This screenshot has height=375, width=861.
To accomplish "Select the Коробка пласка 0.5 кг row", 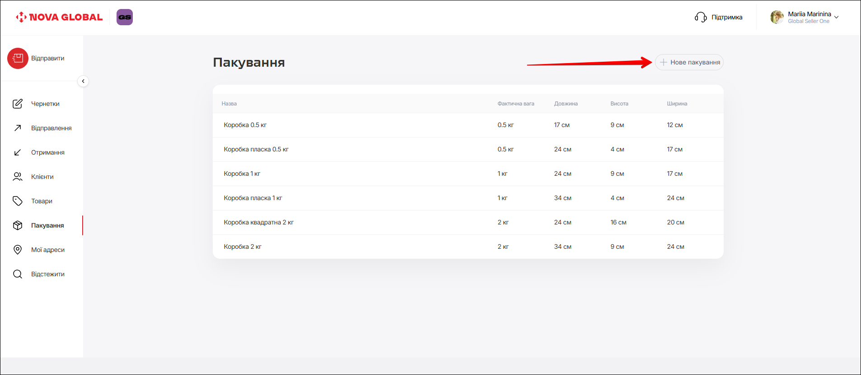I will click(256, 149).
